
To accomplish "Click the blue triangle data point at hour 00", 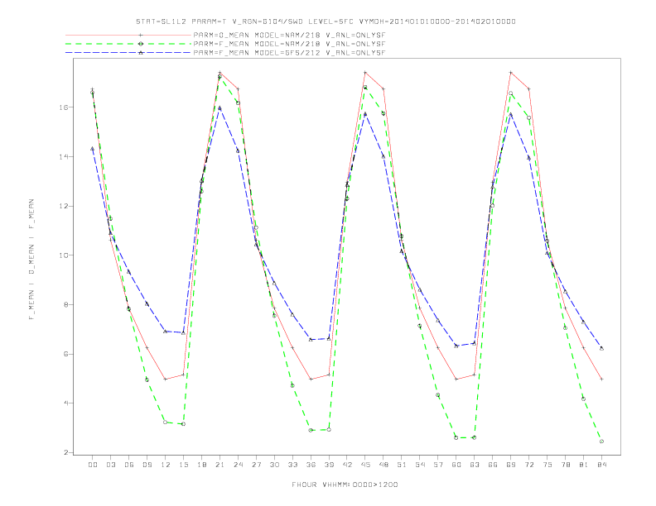I will tap(93, 149).
